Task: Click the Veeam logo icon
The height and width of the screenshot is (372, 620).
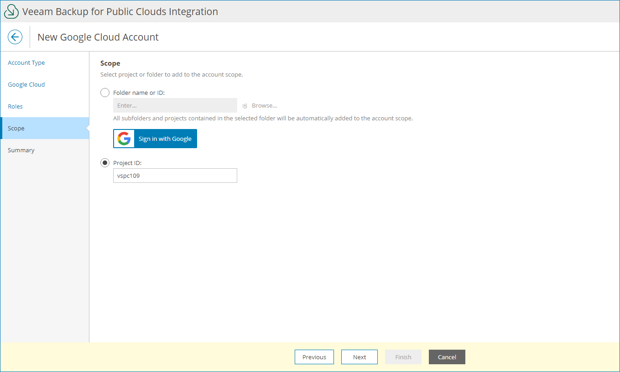Action: (11, 11)
